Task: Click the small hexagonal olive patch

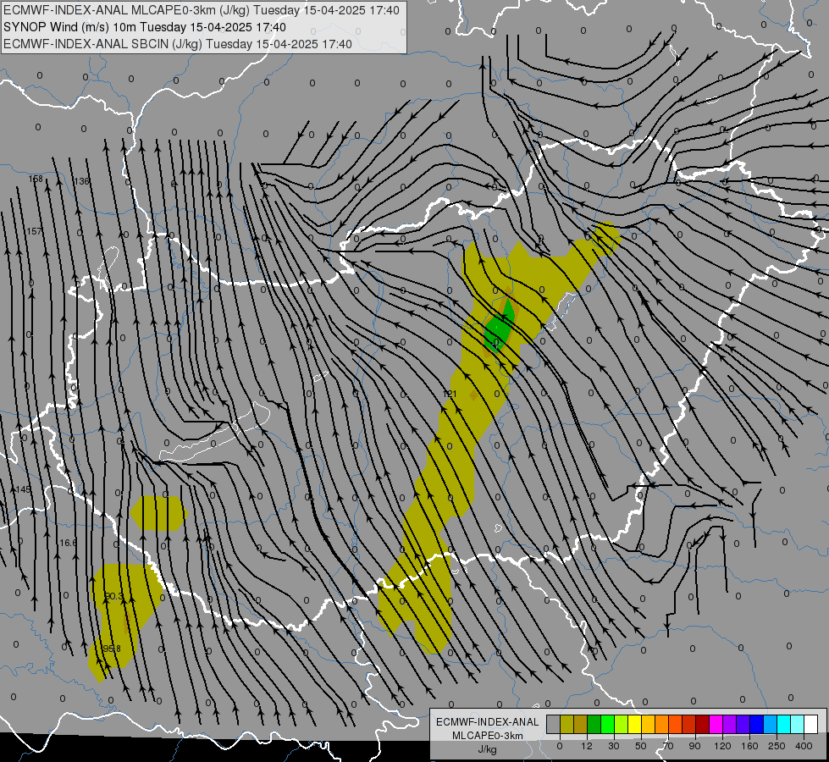Action: pyautogui.click(x=158, y=513)
